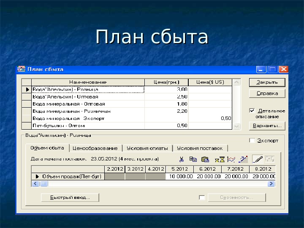Click the row marker arrow beside Розница
This screenshot has height=228, width=304.
[x=27, y=90]
